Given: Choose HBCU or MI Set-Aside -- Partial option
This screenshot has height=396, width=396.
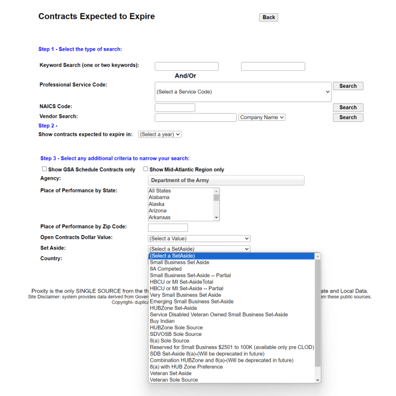Looking at the screenshot, I should (231, 288).
